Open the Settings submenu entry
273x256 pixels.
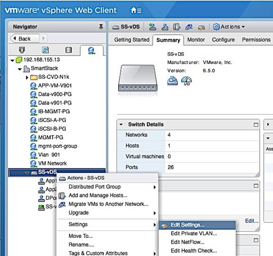[107, 225]
